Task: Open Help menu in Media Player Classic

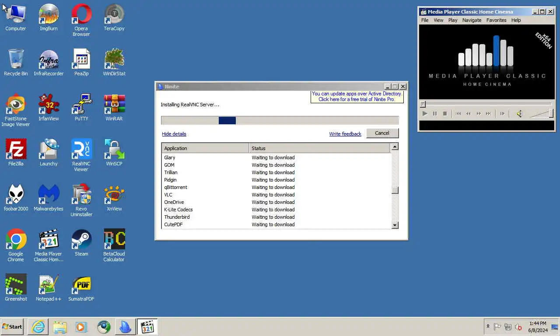Action: point(516,20)
